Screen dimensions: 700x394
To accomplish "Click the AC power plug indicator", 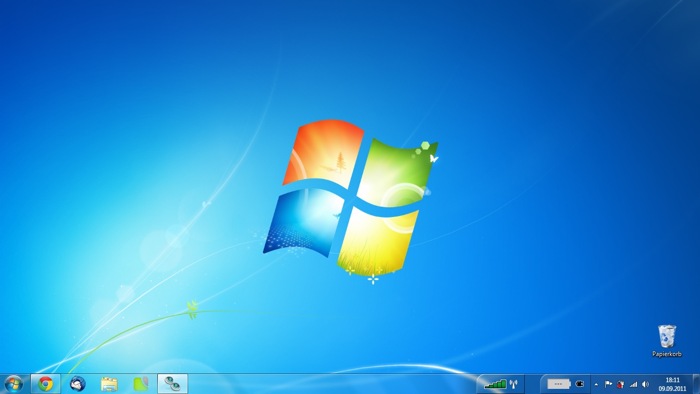I will pyautogui.click(x=580, y=384).
